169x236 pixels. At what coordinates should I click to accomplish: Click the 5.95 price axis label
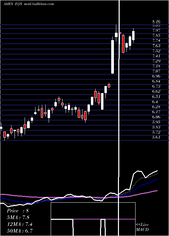[x=156, y=122]
